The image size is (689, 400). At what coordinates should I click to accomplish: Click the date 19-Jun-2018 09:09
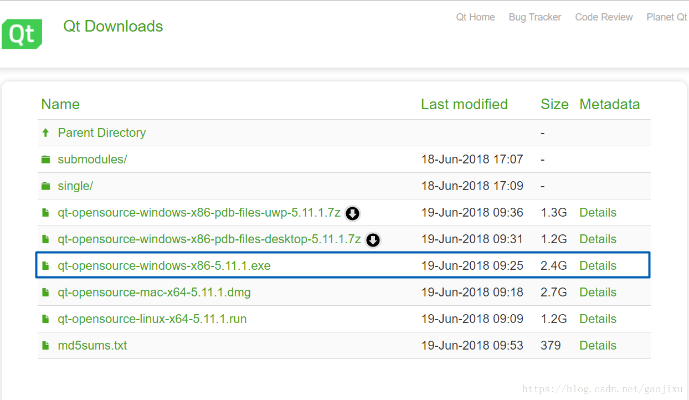[472, 319]
